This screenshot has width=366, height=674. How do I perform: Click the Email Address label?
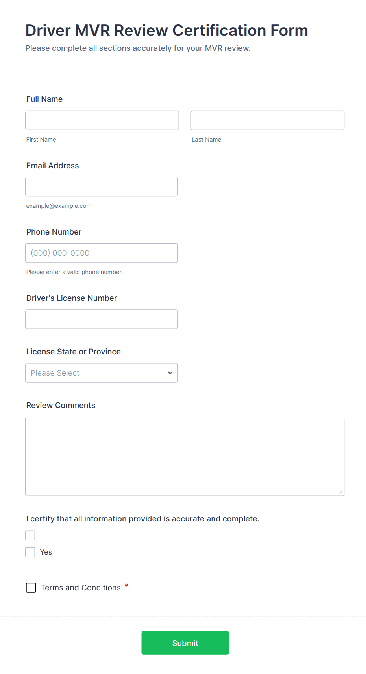point(53,166)
